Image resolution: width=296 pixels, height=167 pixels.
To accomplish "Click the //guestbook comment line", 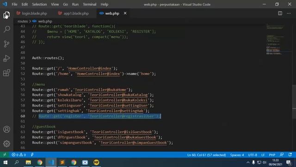I will (43, 127).
